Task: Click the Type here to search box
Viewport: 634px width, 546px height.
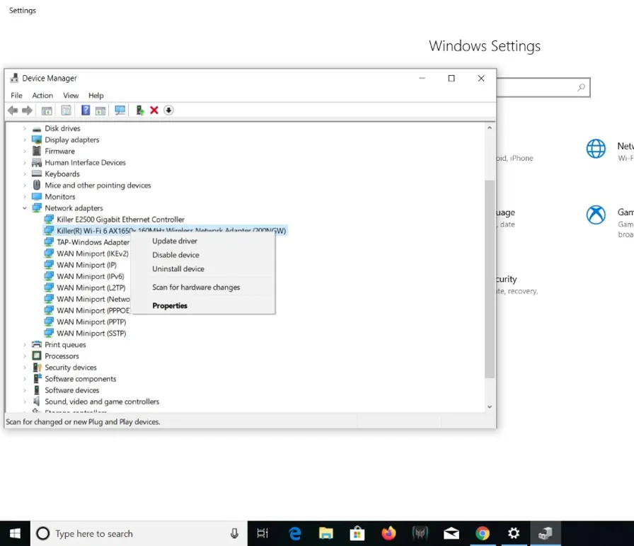Action: (139, 533)
